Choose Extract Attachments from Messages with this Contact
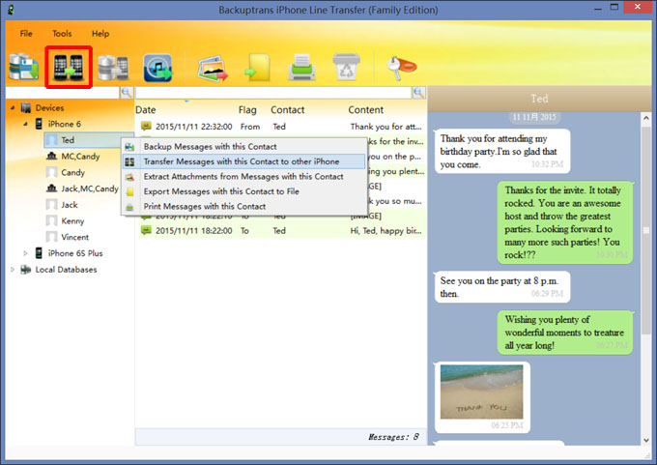657x465 pixels. pyautogui.click(x=243, y=177)
